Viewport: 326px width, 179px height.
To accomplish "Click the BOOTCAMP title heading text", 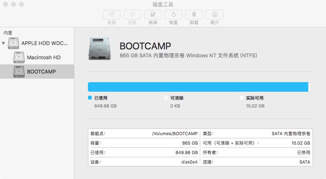I will [145, 46].
